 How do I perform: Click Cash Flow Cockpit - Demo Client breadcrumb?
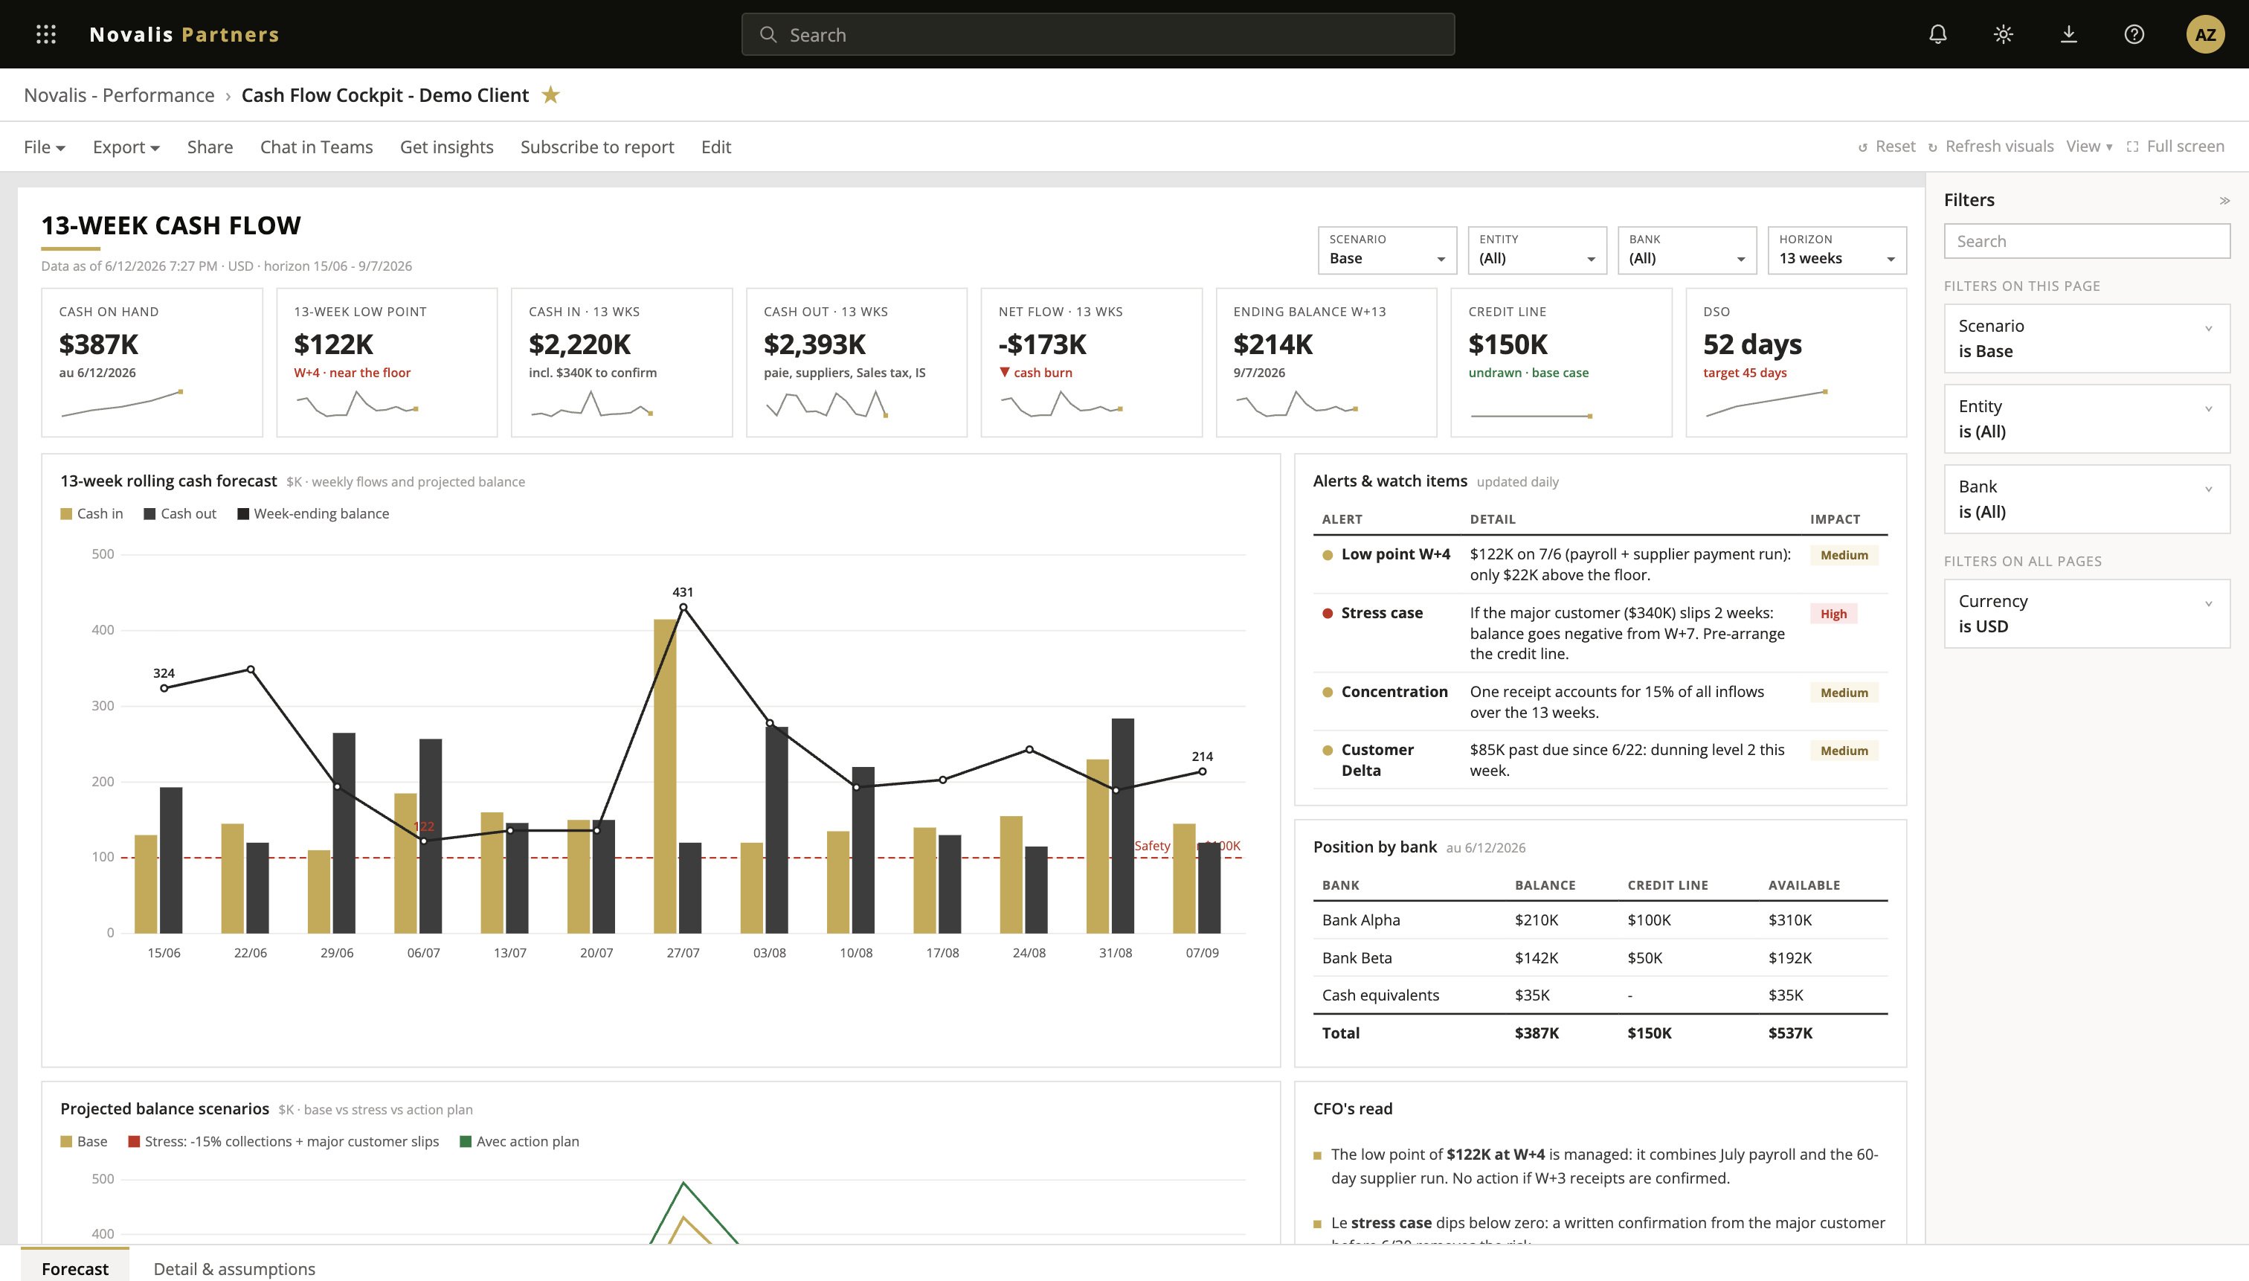click(x=385, y=95)
